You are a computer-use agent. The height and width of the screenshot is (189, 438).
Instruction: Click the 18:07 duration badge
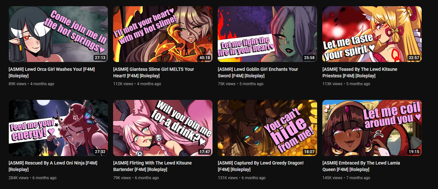[309, 152]
